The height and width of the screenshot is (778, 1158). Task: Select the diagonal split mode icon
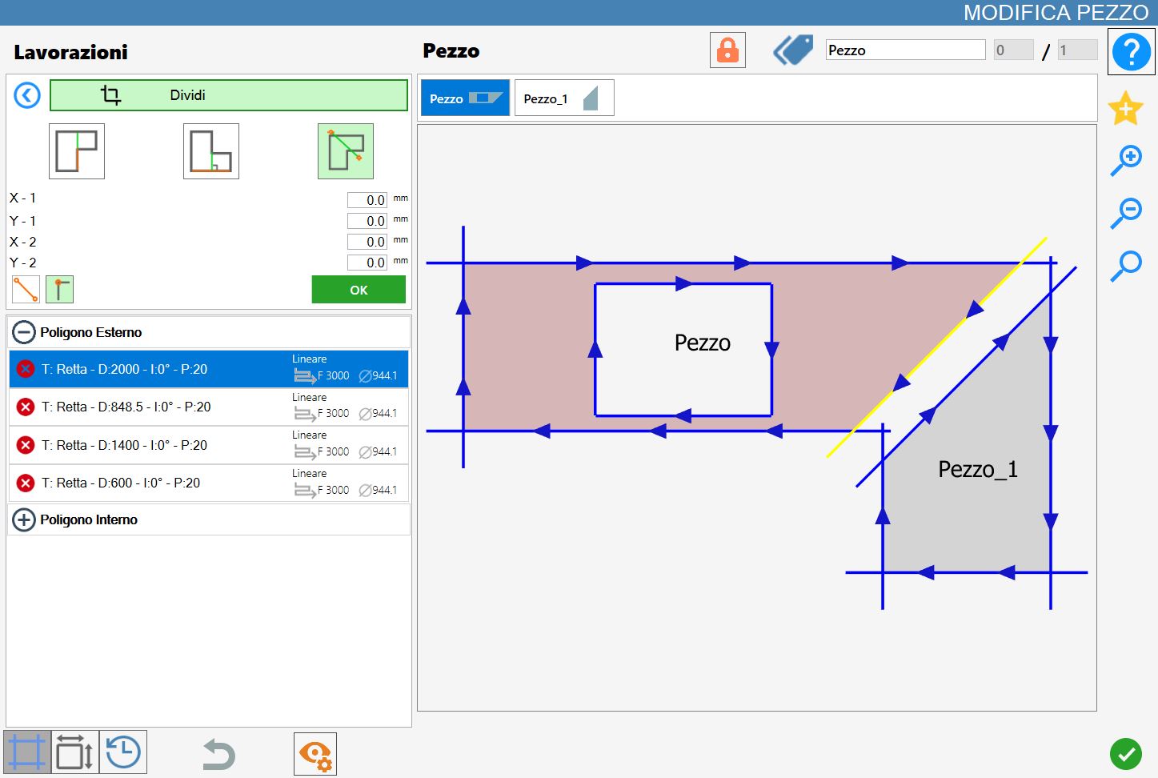coord(346,151)
